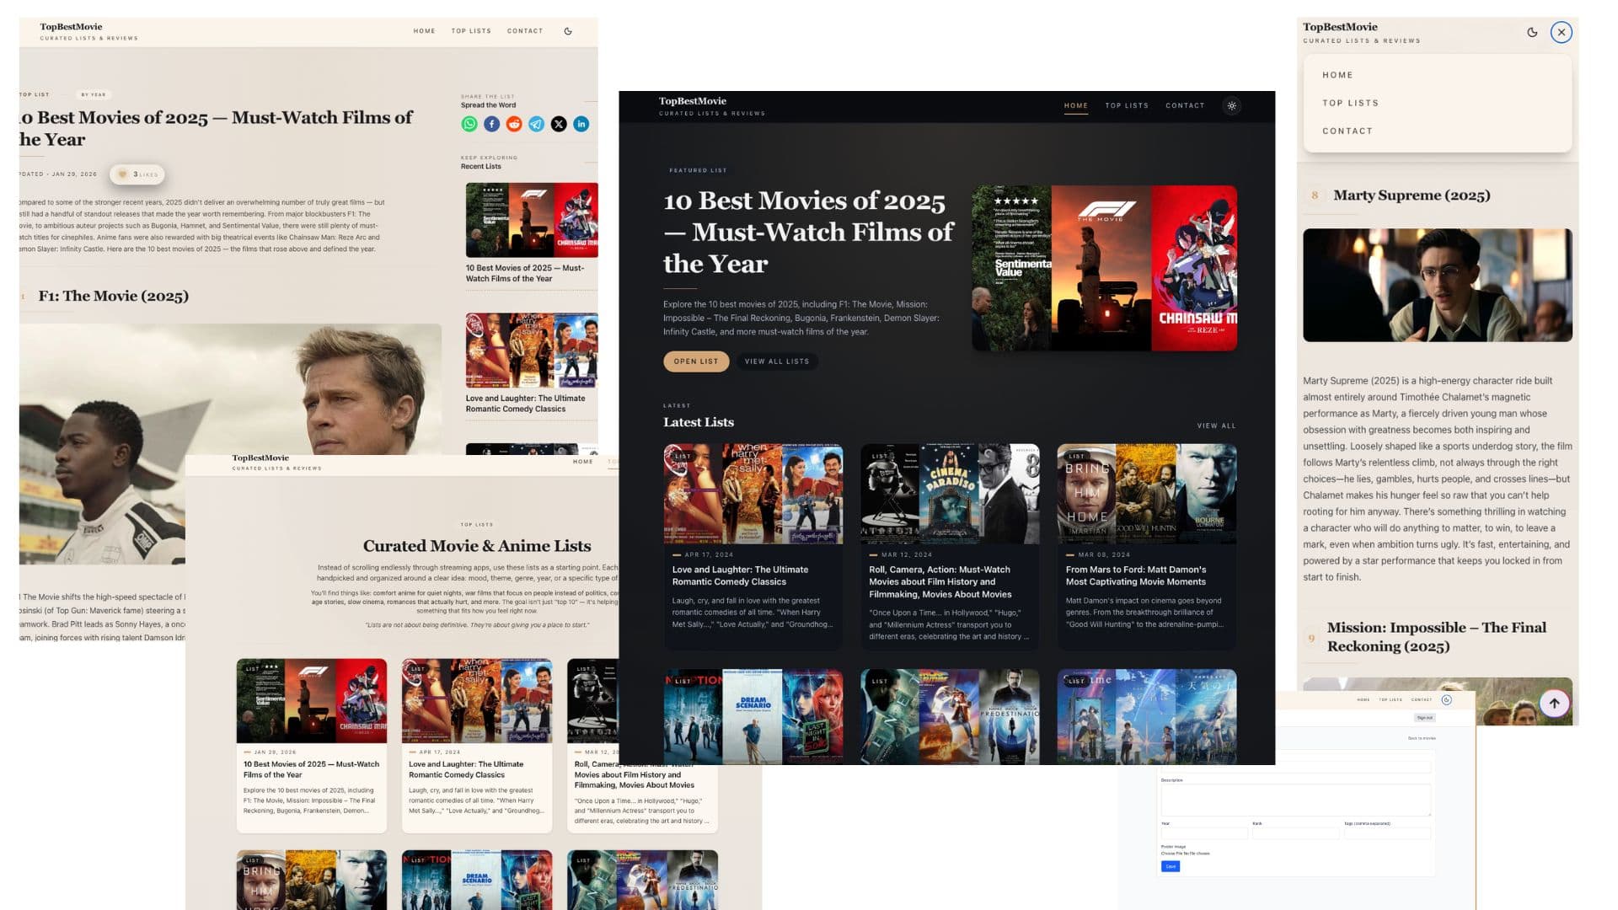Viewport: 1618px width, 910px height.
Task: Navigate to HOME in the top navigation
Action: click(1075, 105)
